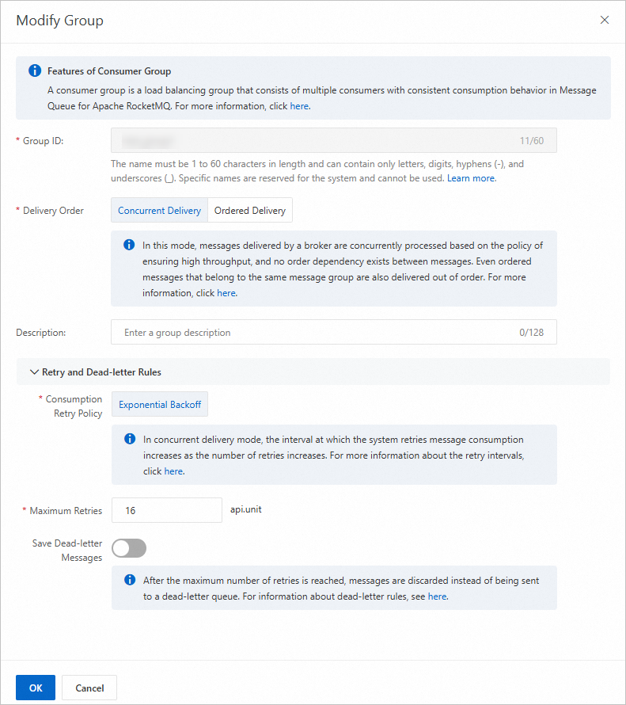
Task: Select Exponential Backoff retry policy
Action: (x=160, y=404)
